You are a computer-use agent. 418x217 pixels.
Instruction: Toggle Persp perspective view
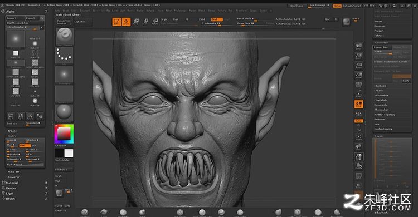[x=358, y=85]
